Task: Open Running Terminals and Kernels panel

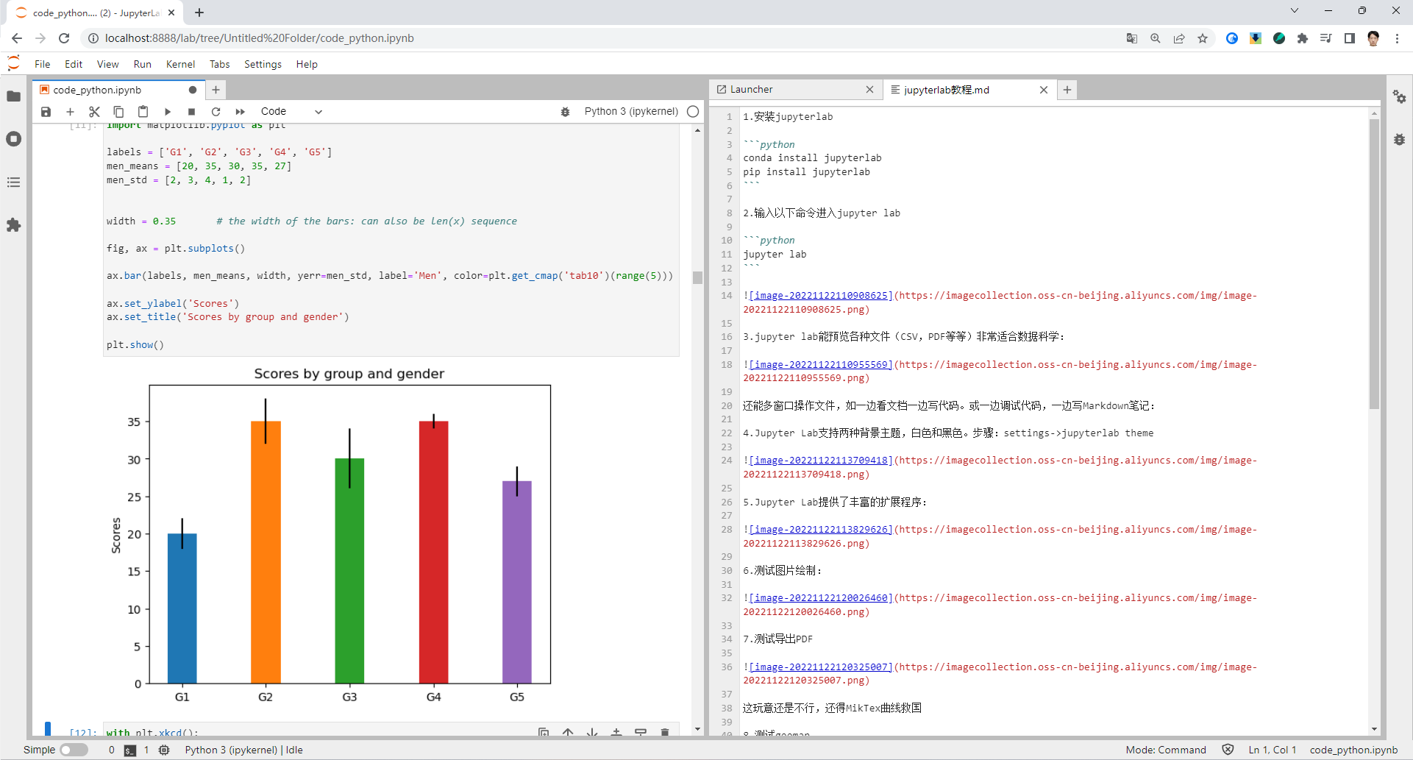Action: (x=13, y=139)
